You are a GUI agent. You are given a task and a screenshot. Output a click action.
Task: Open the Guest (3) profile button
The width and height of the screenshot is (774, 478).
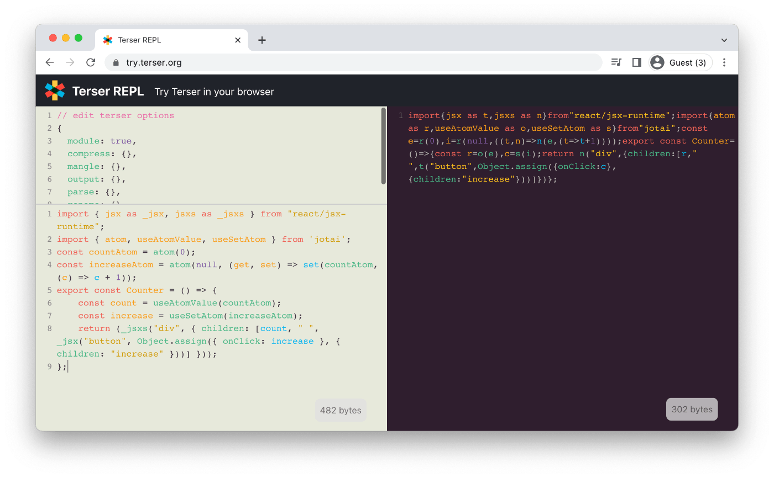tap(681, 62)
